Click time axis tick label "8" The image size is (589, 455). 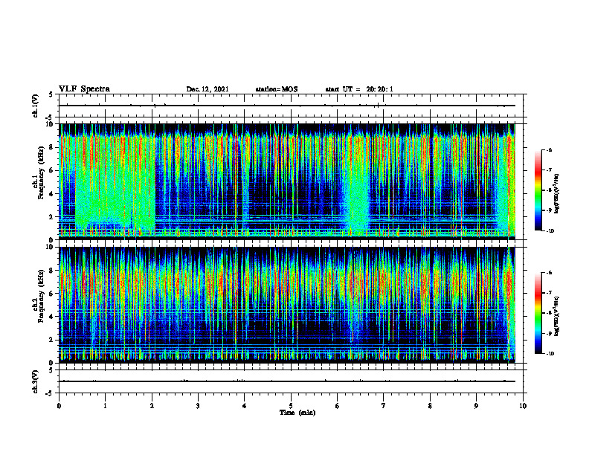(x=430, y=406)
